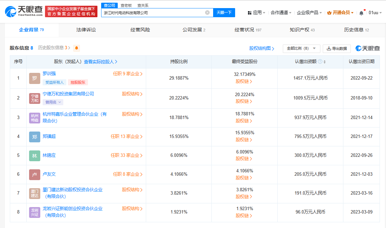Viewport: 386px width, 228px height.
Task: Click the 天眼一下 search button
Action: [224, 12]
